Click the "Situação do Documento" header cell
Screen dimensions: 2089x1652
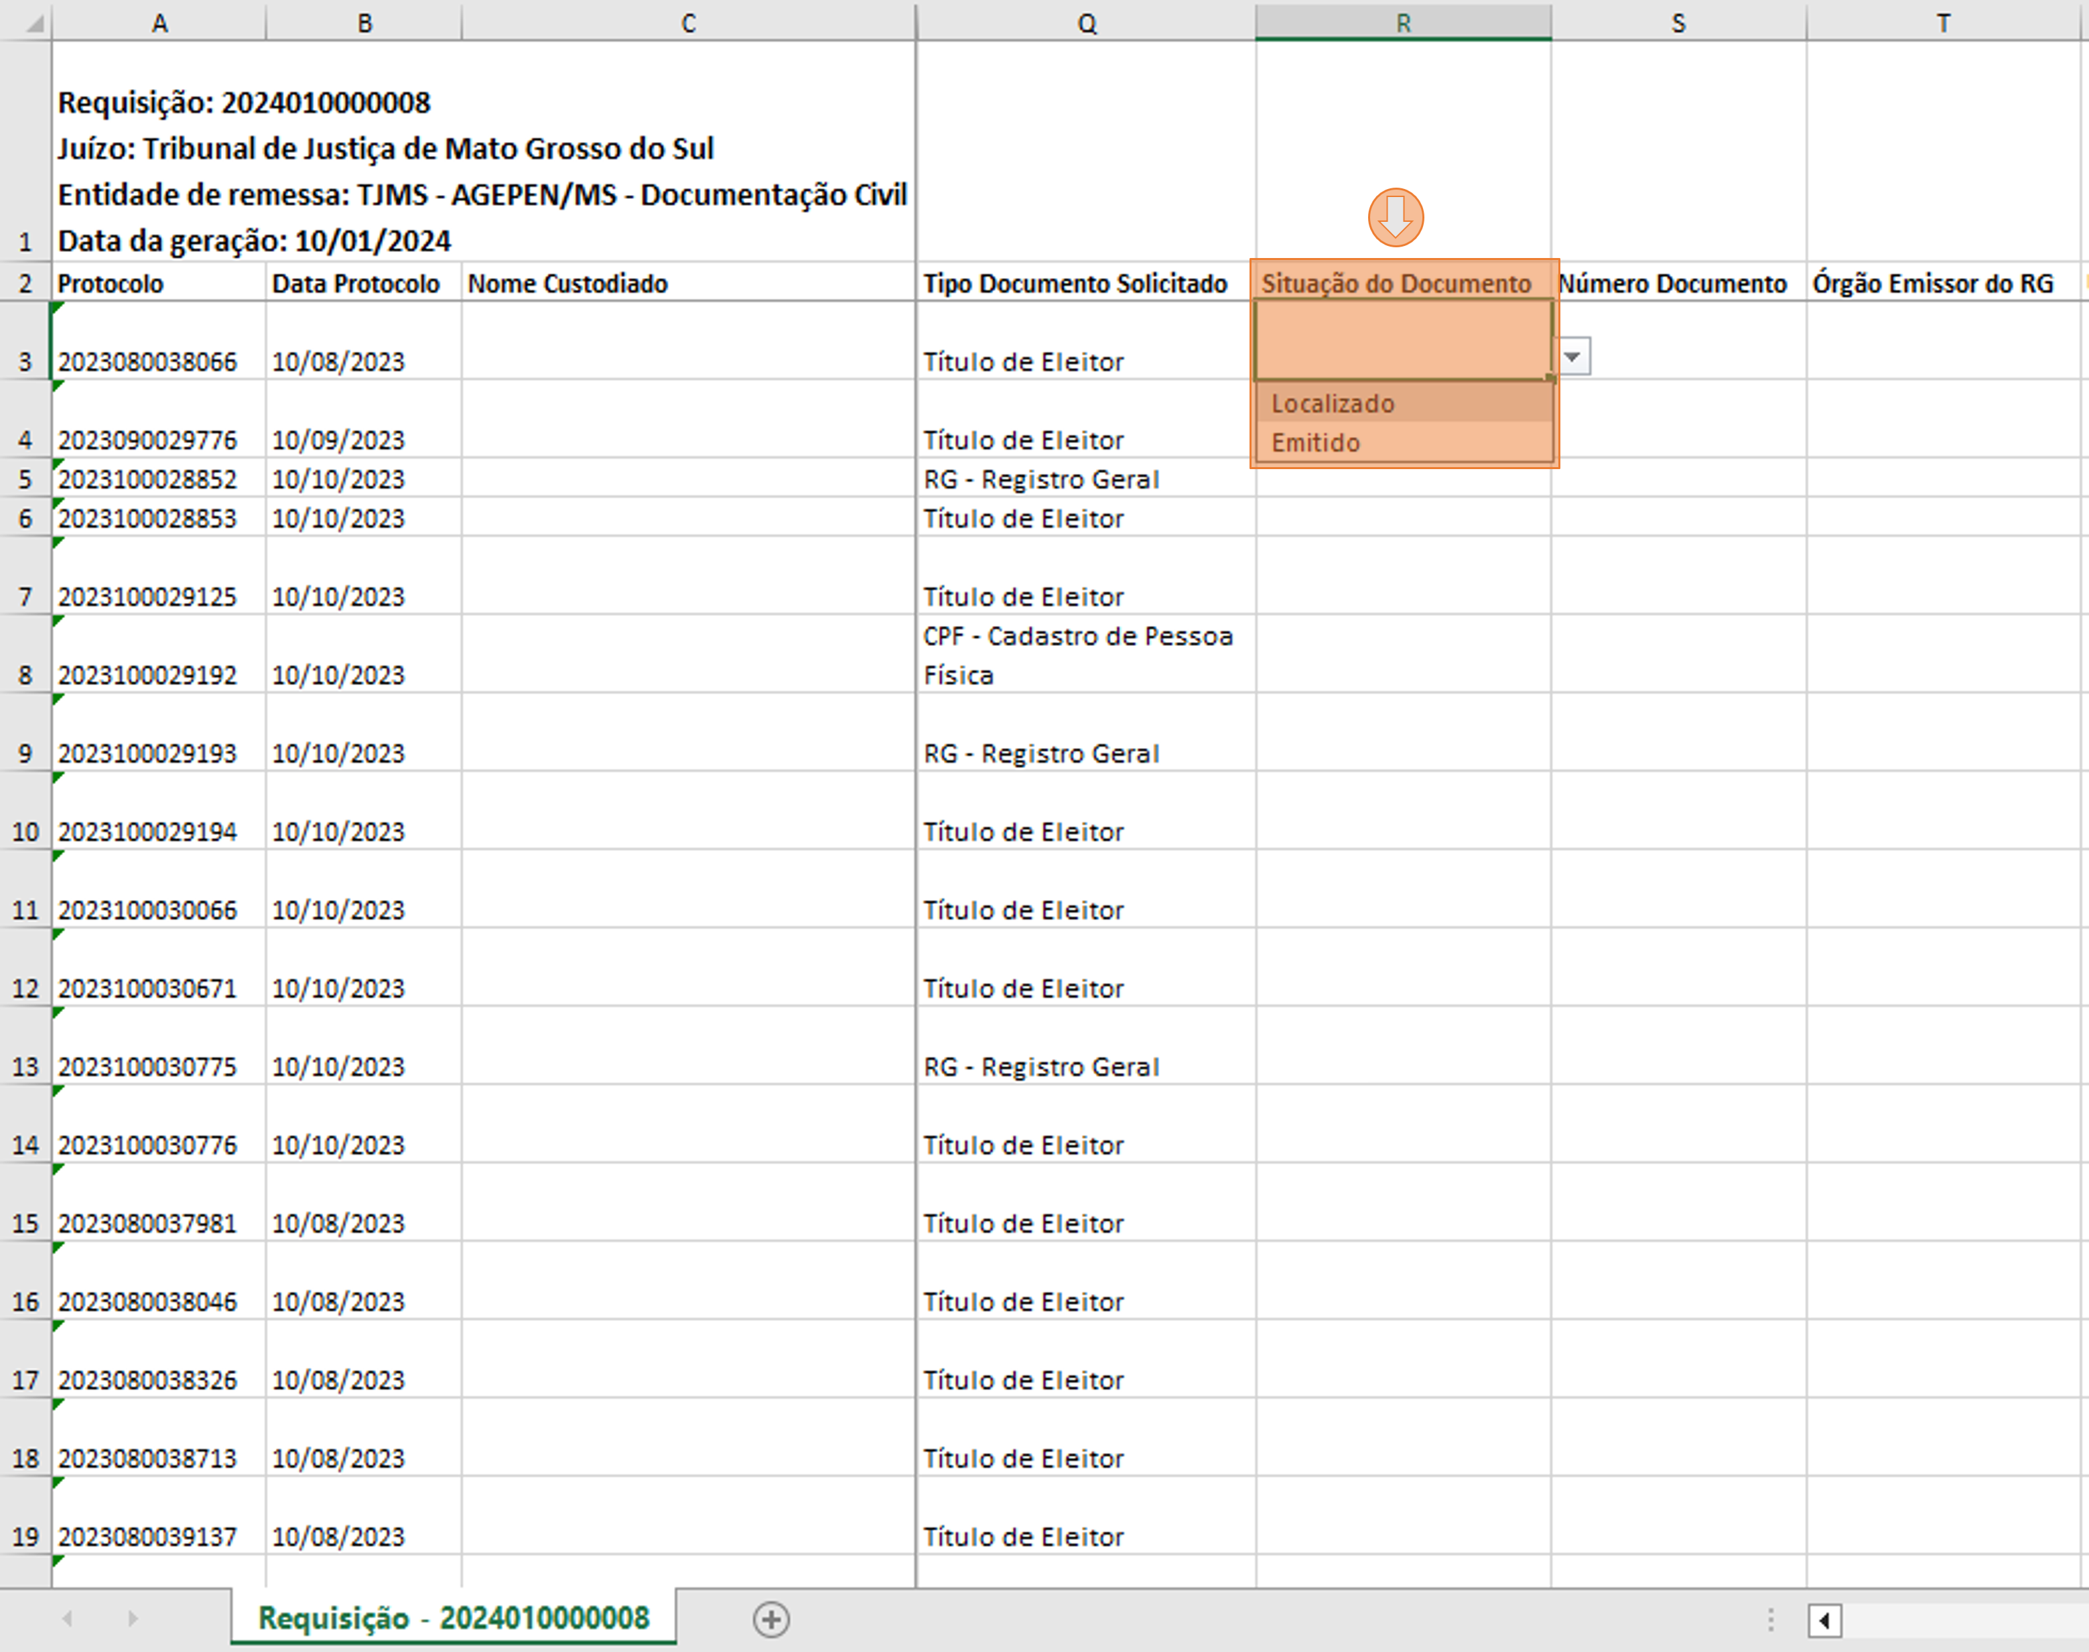coord(1404,282)
